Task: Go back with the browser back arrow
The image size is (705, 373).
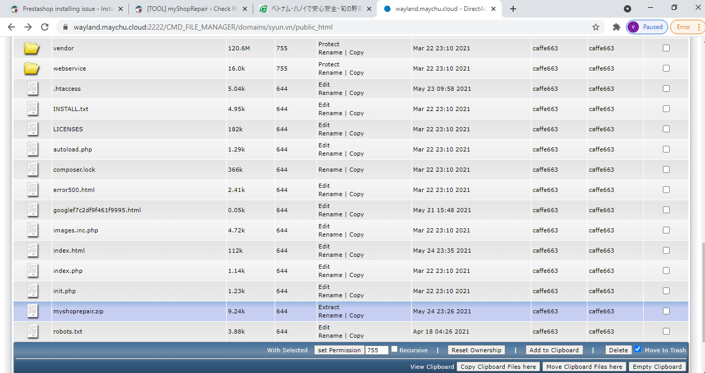Action: (11, 27)
